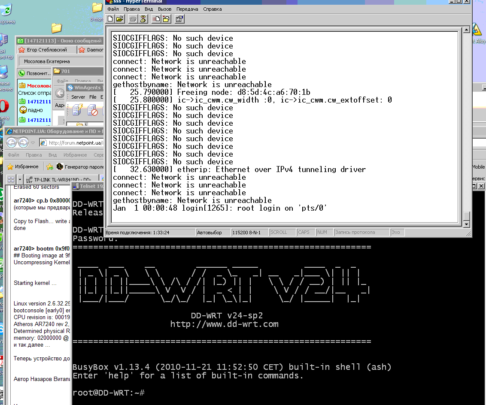Click the Send file toolbar icon
Viewport: 486px width, 405px height.
click(x=156, y=18)
